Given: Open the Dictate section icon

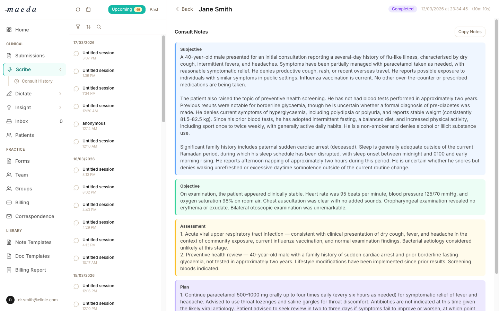Looking at the screenshot, I should pyautogui.click(x=9, y=93).
